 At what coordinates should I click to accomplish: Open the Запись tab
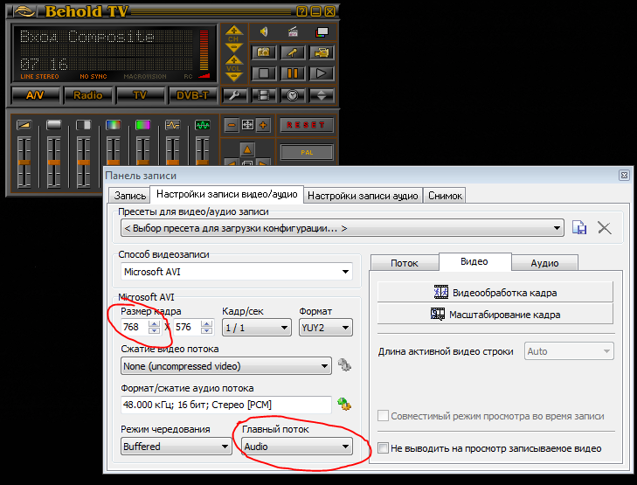coord(129,196)
